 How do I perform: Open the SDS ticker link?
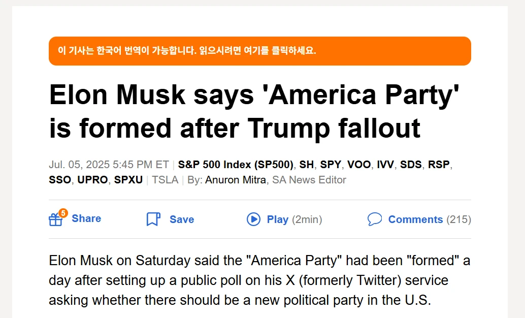click(411, 165)
